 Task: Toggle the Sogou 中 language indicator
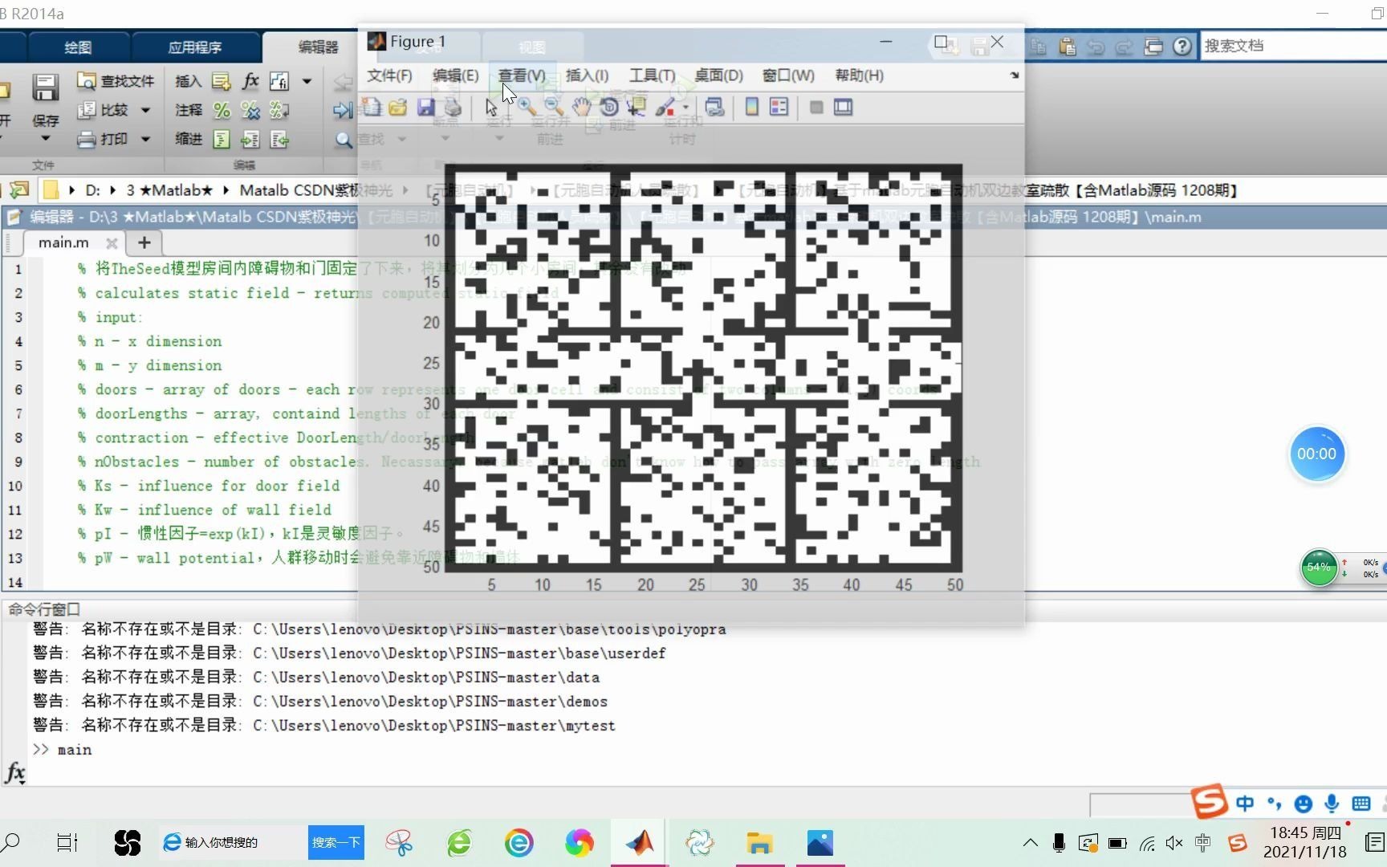pos(1245,804)
